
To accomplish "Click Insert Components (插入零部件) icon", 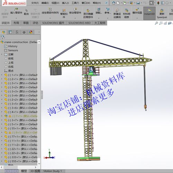I will pos(16,9).
